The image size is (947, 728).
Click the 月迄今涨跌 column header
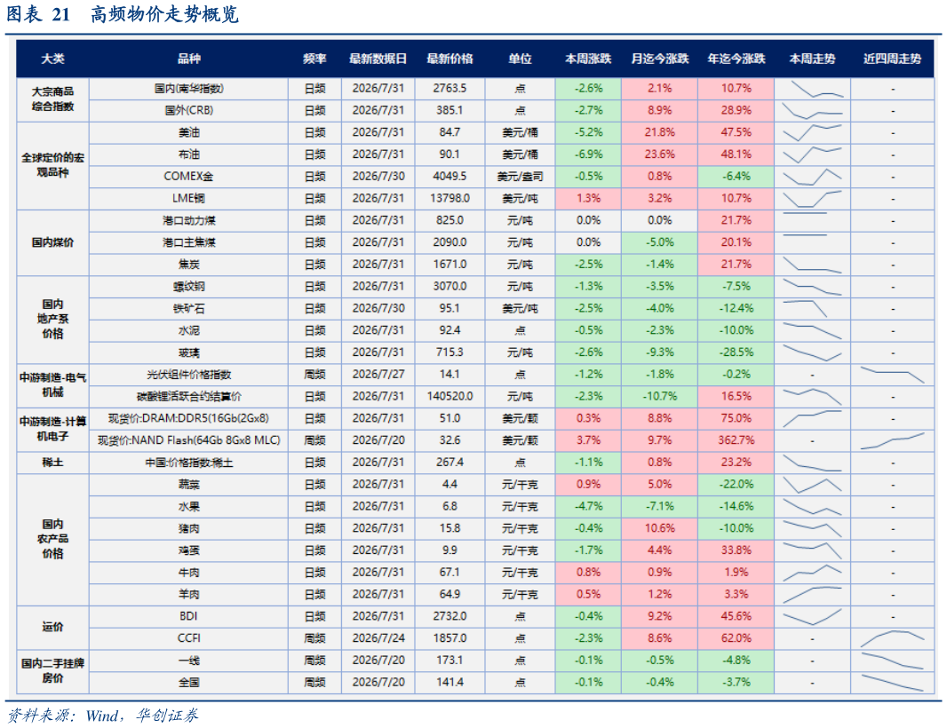pos(659,59)
